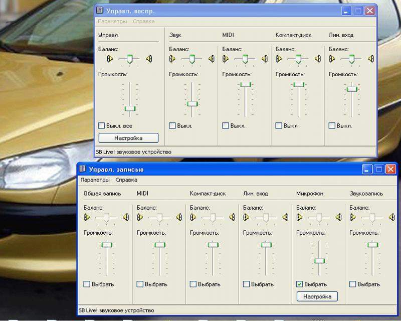Open Справка menu in recording window
The image size is (401, 321).
pos(126,180)
